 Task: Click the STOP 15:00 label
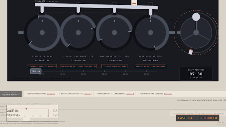point(196,78)
